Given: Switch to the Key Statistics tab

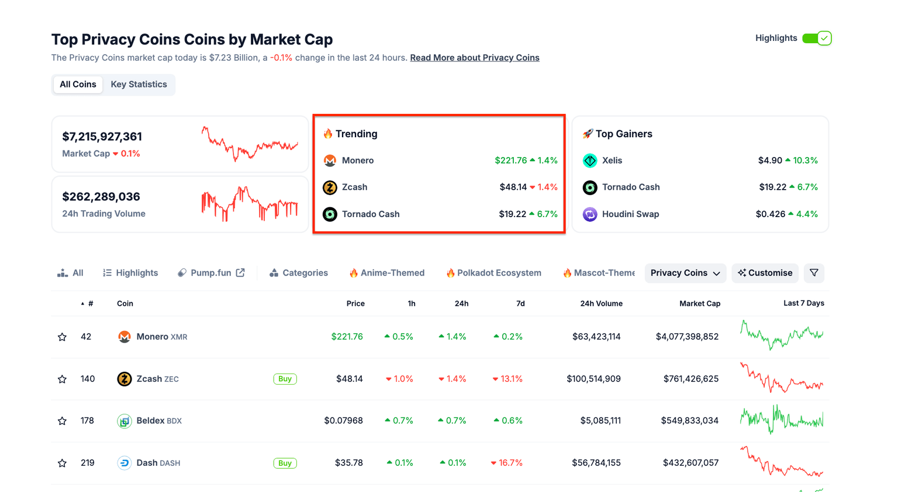Looking at the screenshot, I should [139, 85].
